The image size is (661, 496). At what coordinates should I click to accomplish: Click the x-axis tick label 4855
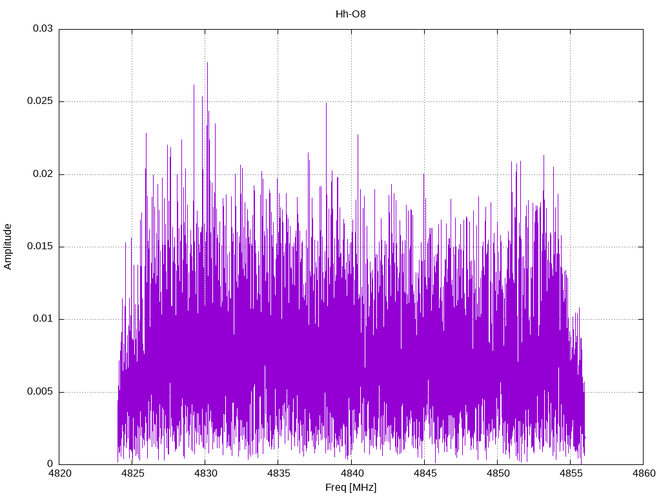click(x=571, y=473)
